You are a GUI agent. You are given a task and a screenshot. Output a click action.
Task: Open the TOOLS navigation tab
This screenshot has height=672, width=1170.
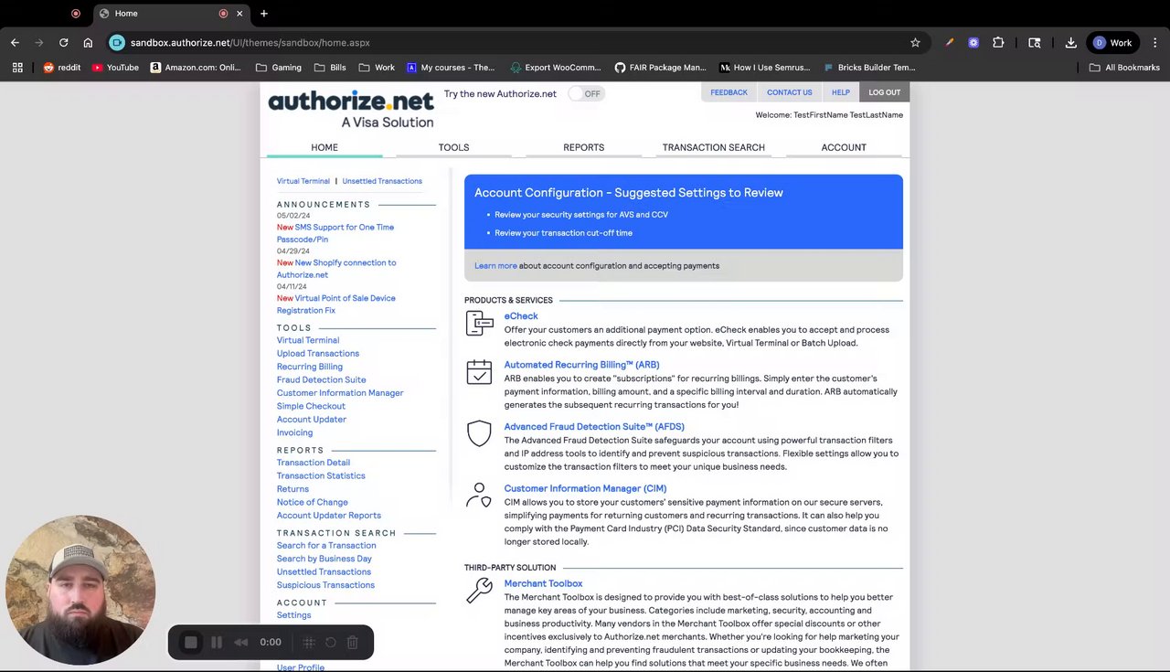pyautogui.click(x=453, y=147)
